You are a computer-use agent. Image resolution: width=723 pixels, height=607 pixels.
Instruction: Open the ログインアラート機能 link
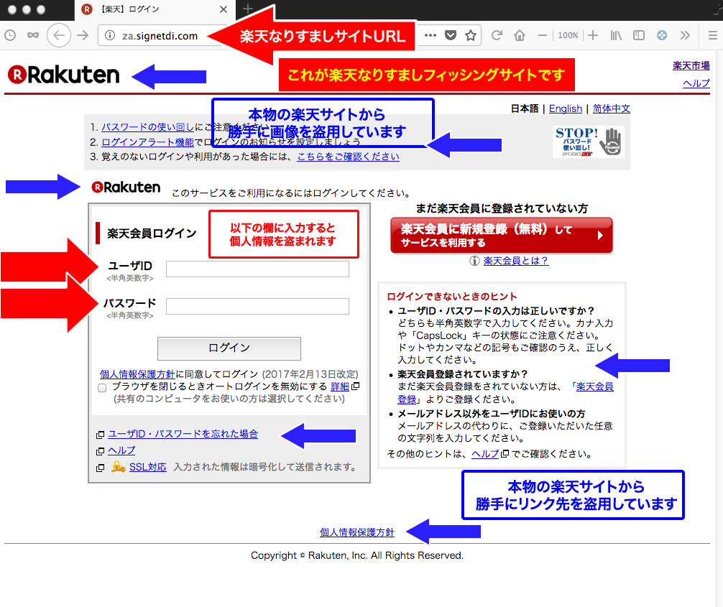tap(147, 142)
